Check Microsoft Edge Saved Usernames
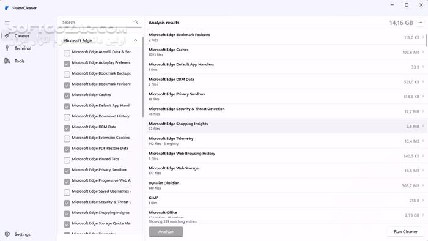Viewport: 428px width, 241px height. click(67, 193)
